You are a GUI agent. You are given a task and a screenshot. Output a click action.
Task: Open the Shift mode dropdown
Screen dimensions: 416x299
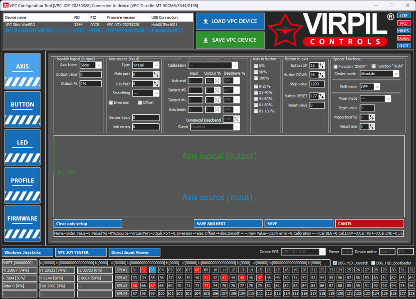(377, 87)
